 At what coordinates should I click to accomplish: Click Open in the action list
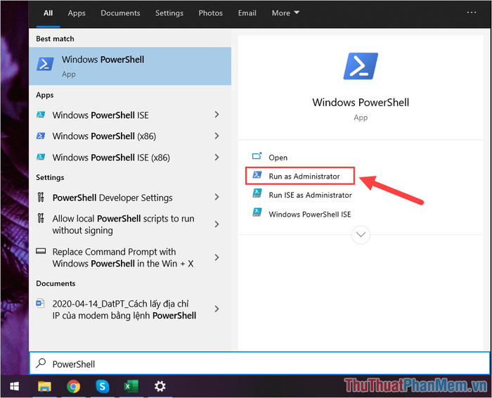[x=278, y=158]
